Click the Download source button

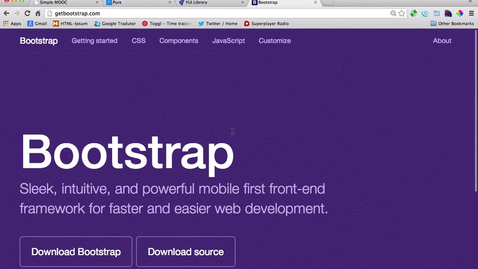point(186,252)
